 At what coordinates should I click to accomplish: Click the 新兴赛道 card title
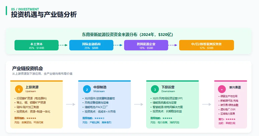click(x=235, y=87)
